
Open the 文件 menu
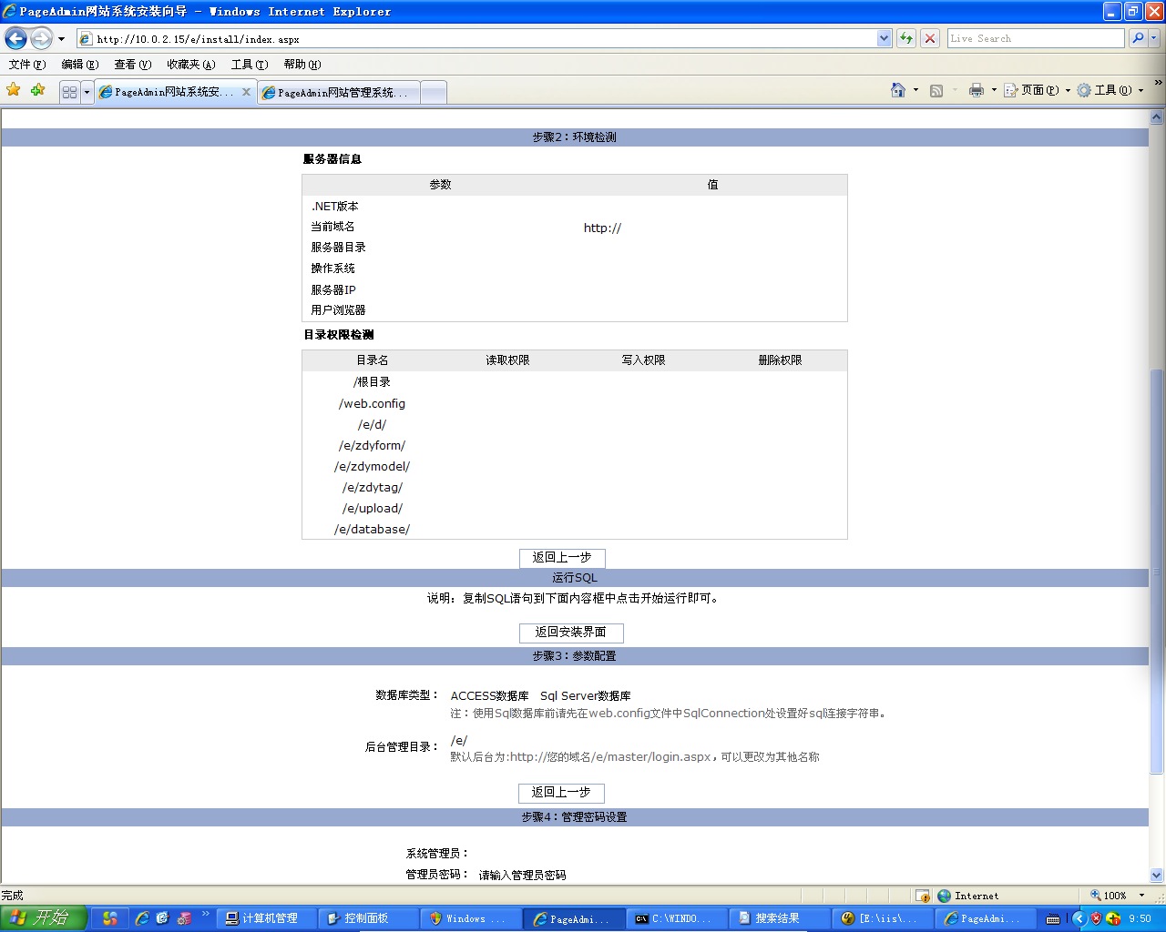pyautogui.click(x=26, y=65)
